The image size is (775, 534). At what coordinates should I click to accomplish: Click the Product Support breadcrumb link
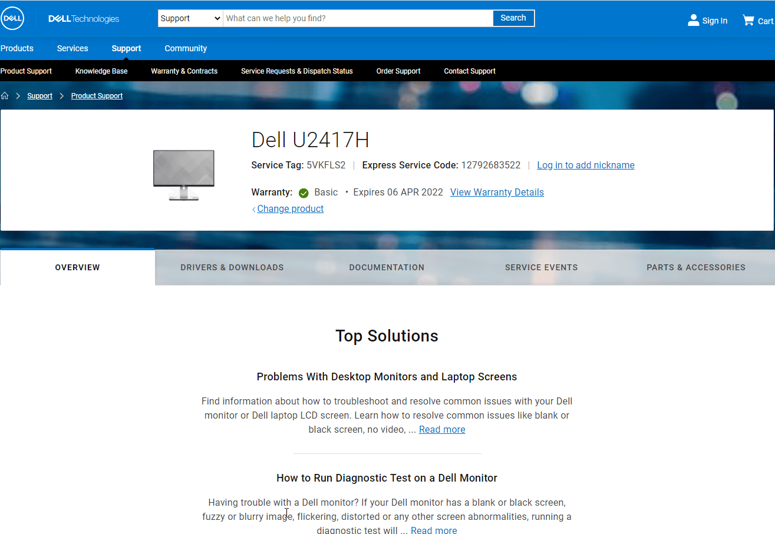click(97, 96)
